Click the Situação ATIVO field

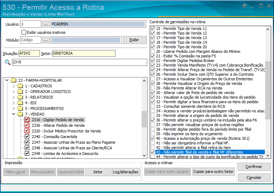tap(29, 53)
